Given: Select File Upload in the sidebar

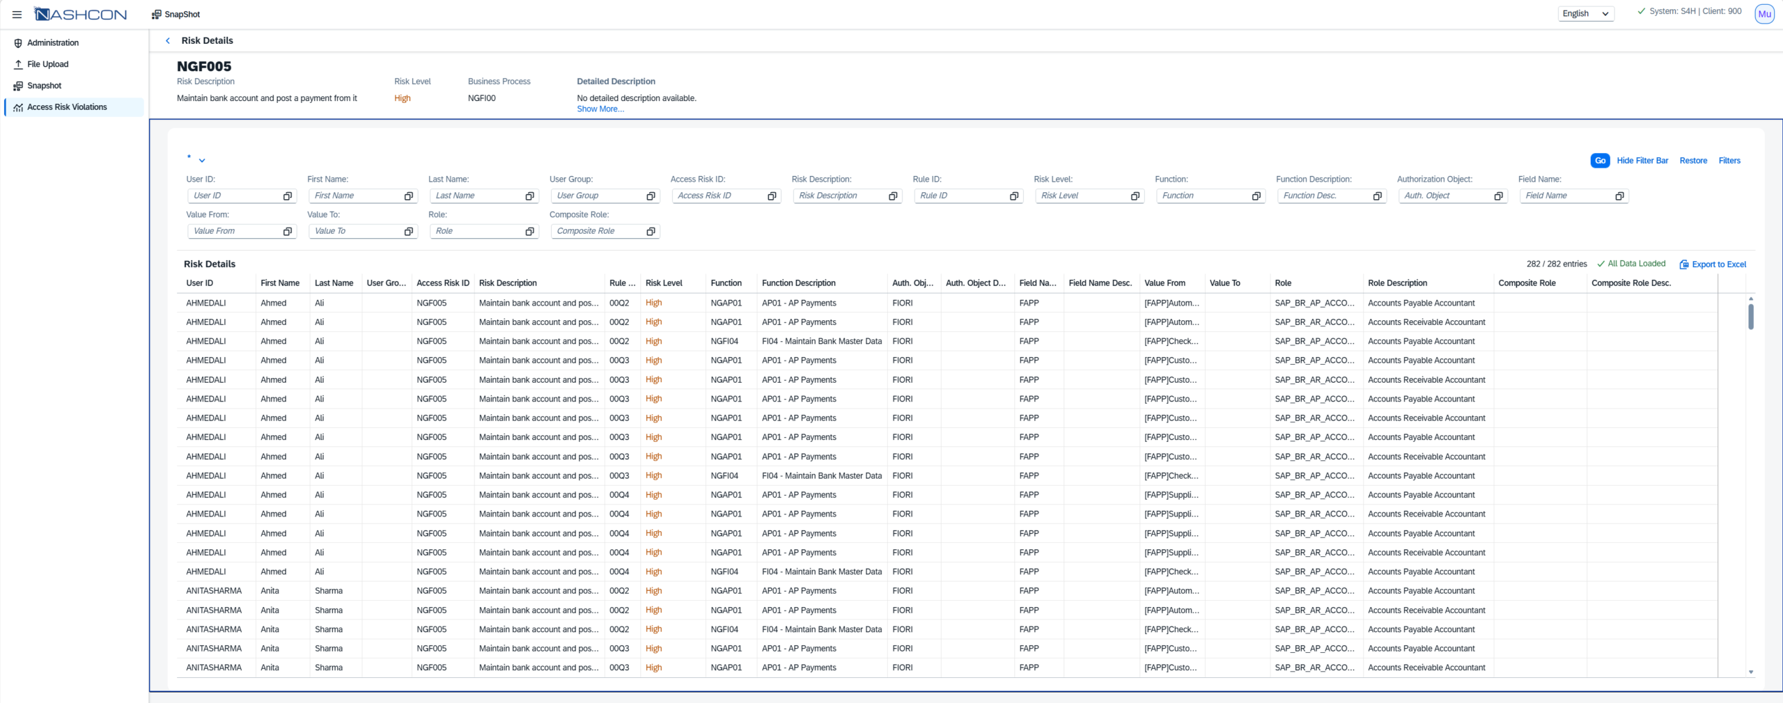Looking at the screenshot, I should click(47, 65).
